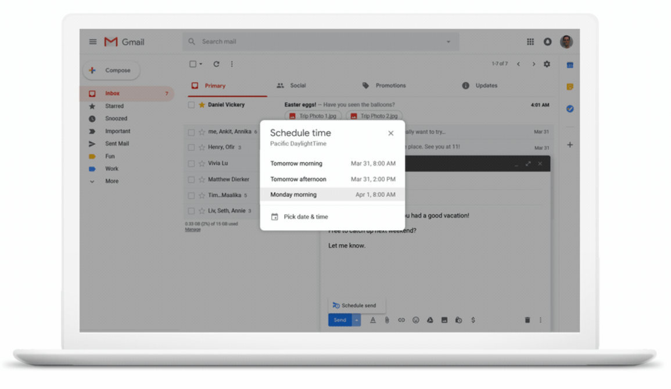Star the conversation from Henry, Ofir
Screen dimensions: 671x389
click(x=200, y=147)
